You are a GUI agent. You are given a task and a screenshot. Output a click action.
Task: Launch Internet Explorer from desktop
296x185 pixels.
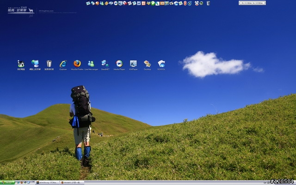pyautogui.click(x=63, y=64)
